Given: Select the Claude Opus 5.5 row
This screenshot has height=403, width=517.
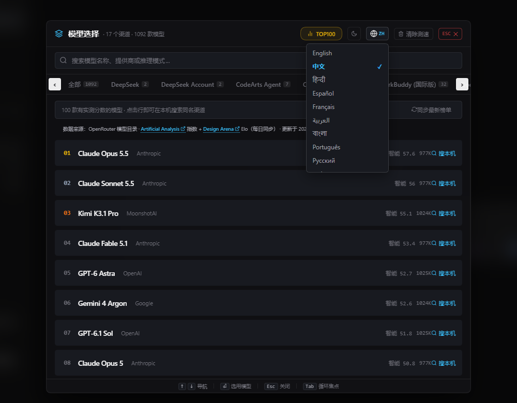Looking at the screenshot, I should (258, 153).
